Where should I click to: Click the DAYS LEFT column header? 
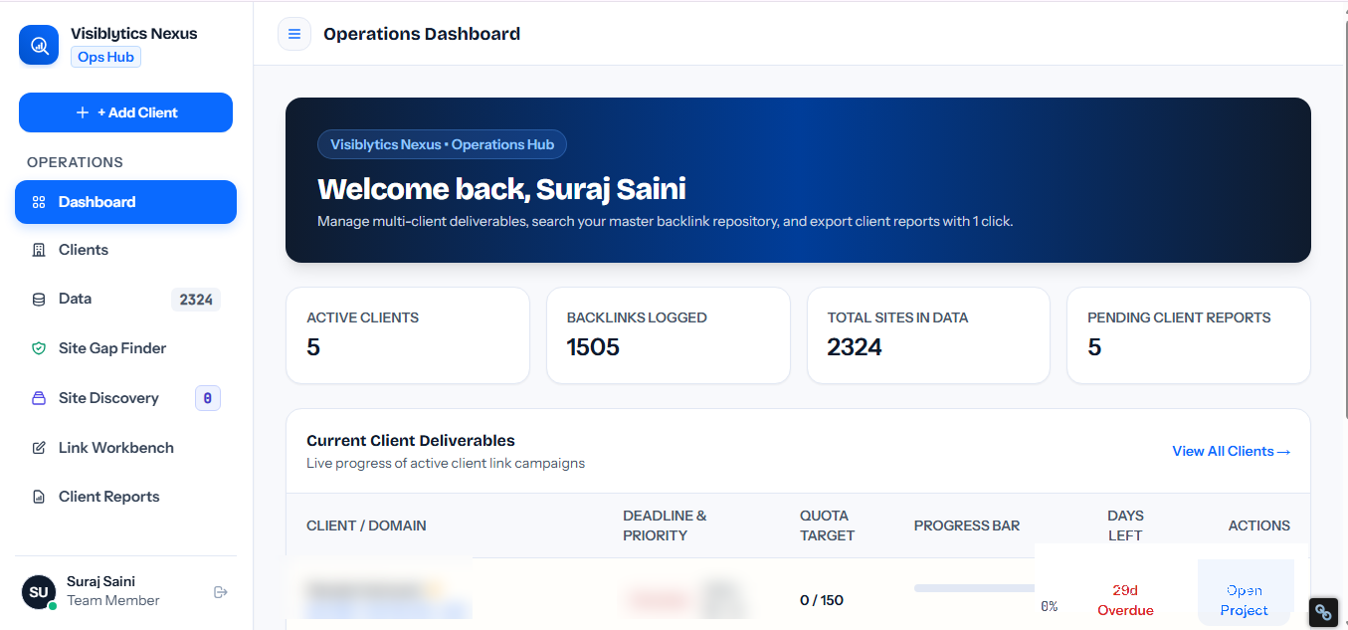click(1125, 525)
